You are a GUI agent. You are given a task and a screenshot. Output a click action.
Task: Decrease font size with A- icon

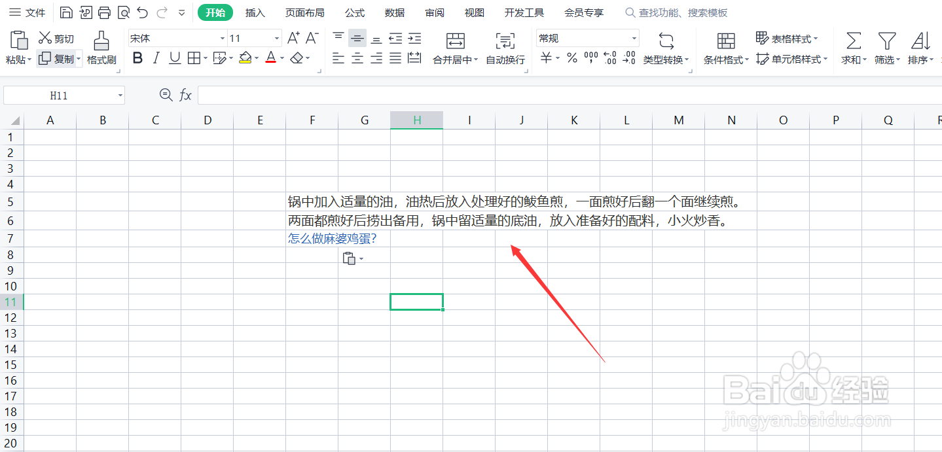(312, 39)
